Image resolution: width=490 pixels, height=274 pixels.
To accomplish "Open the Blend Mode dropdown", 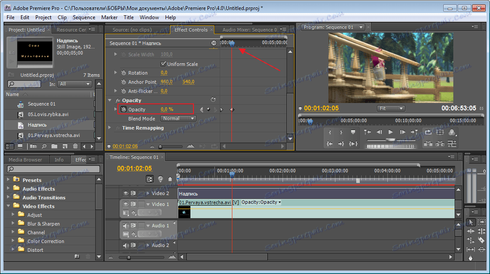I will tap(178, 118).
